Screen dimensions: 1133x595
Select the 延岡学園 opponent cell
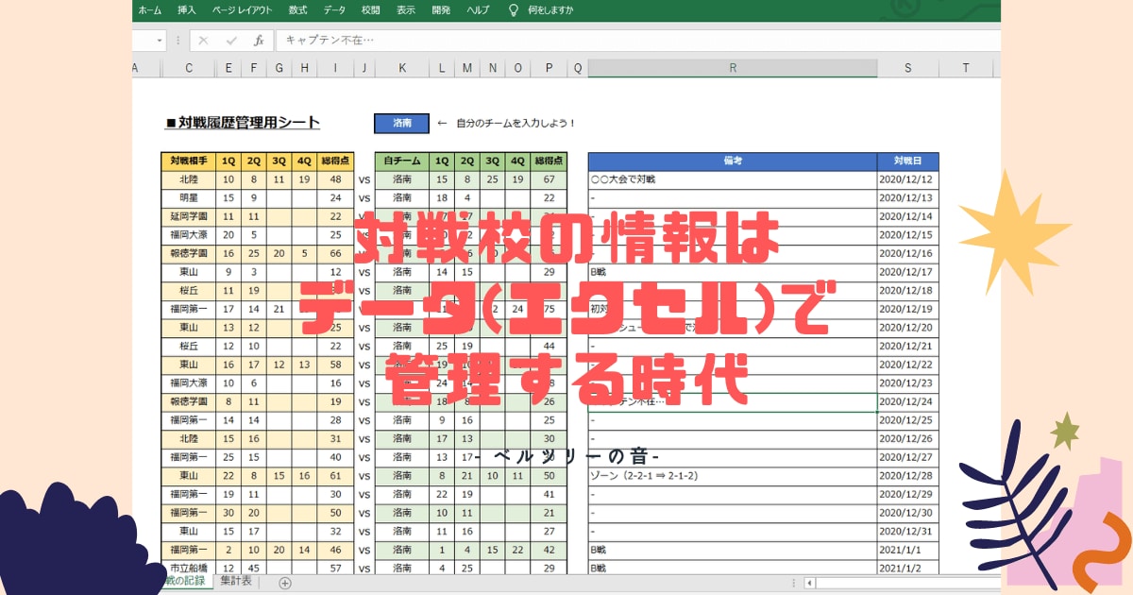[x=188, y=216]
